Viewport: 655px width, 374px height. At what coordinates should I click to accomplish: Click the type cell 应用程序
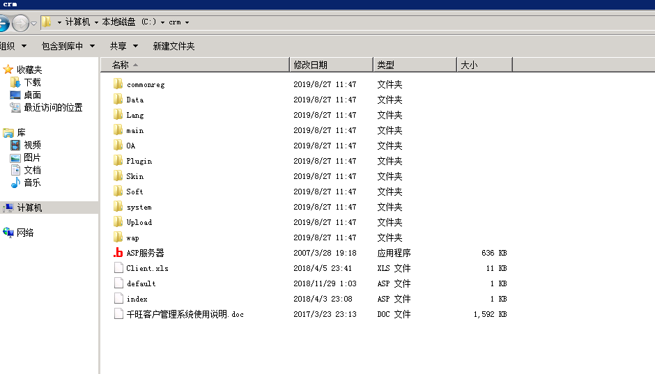click(394, 253)
